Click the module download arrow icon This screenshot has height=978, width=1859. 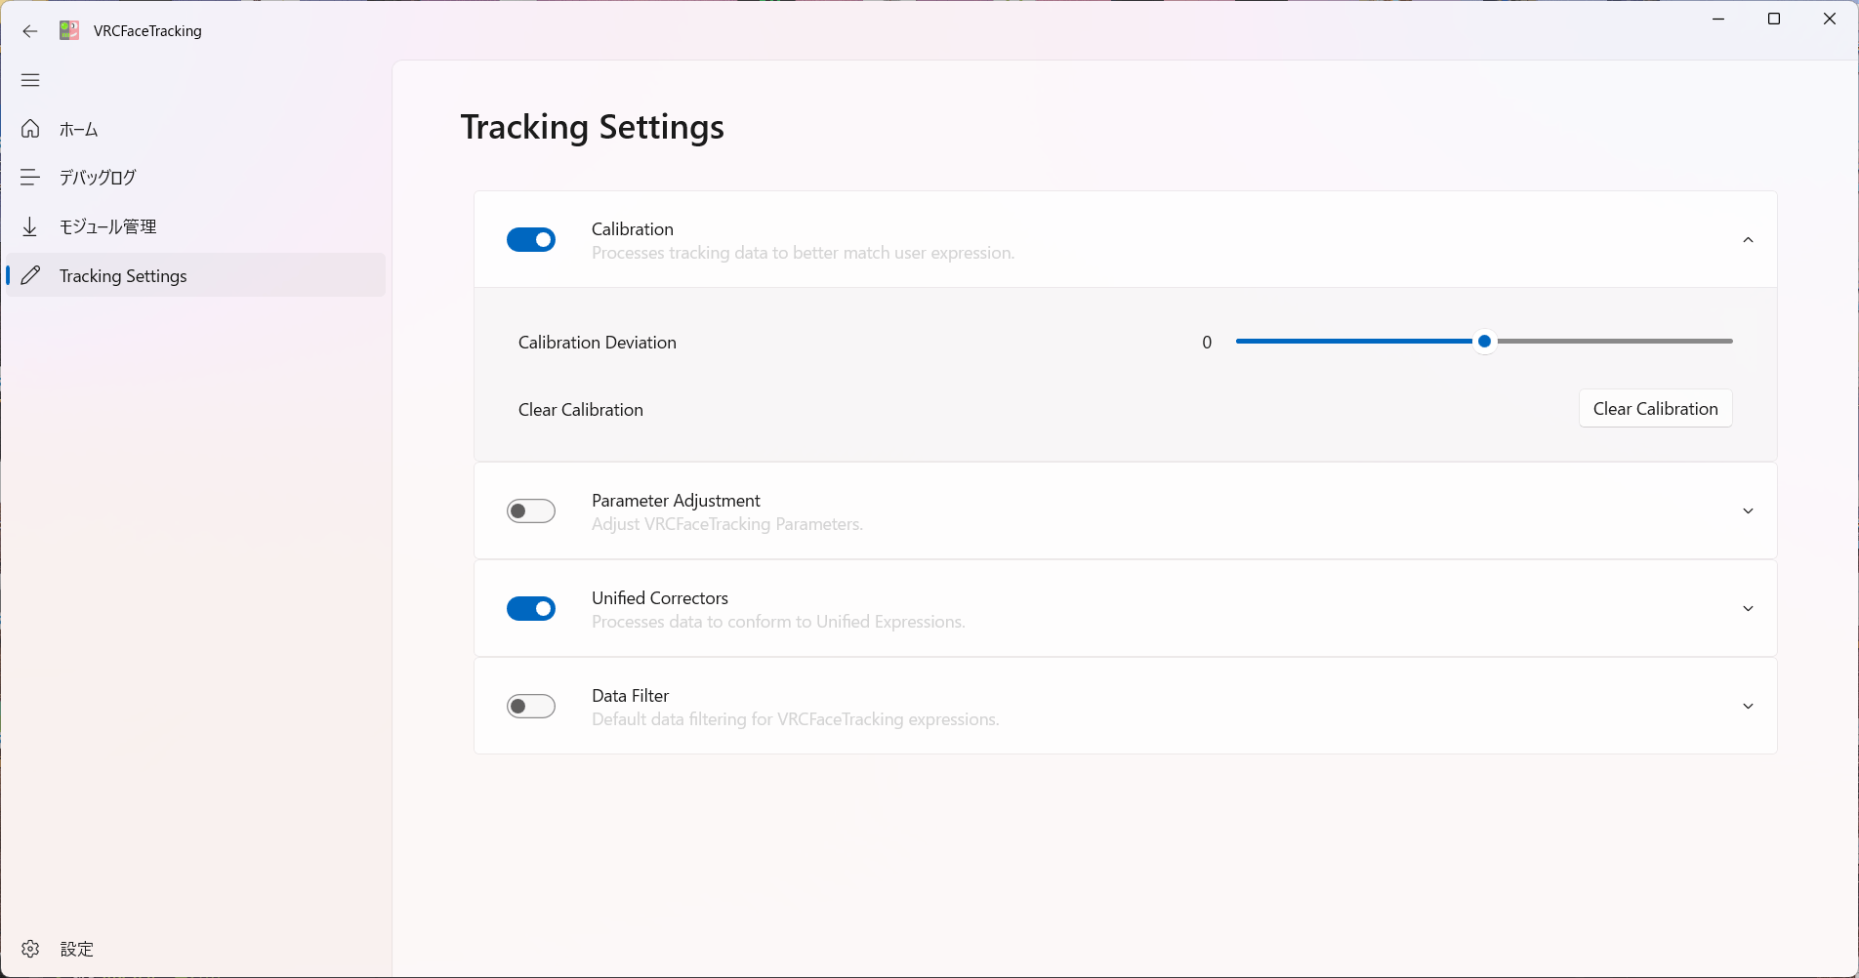point(30,226)
